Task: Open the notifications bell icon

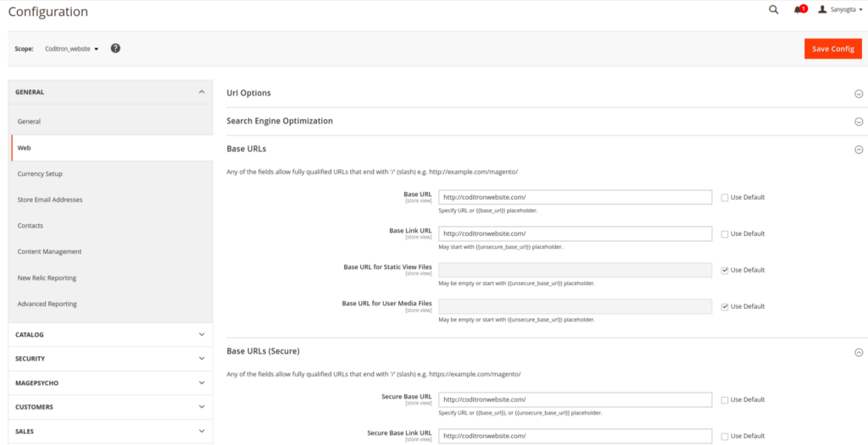Action: [x=798, y=10]
